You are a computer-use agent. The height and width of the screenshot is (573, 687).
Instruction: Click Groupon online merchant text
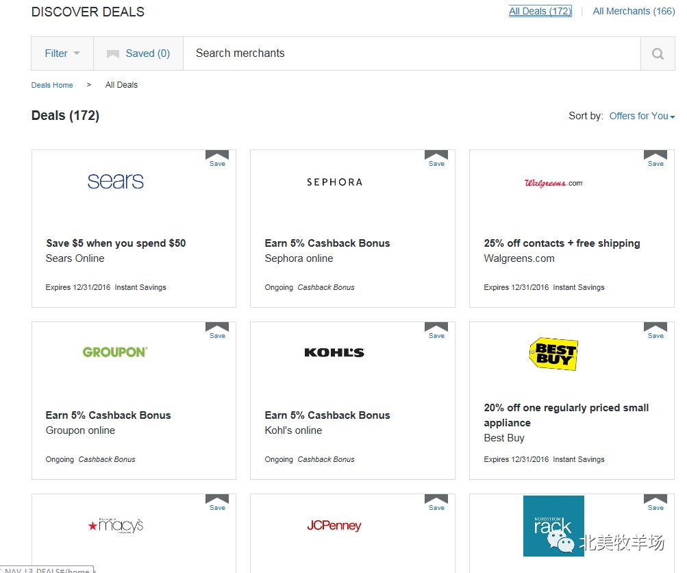tap(80, 430)
